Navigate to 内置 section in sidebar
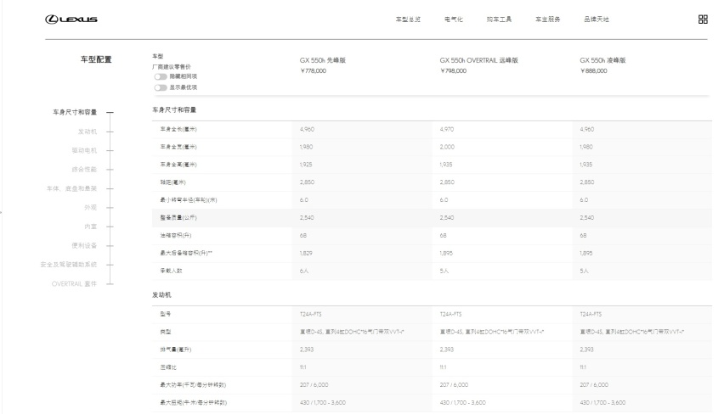 click(x=93, y=227)
